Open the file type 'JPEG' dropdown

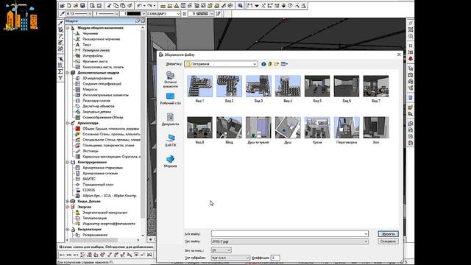(290, 241)
